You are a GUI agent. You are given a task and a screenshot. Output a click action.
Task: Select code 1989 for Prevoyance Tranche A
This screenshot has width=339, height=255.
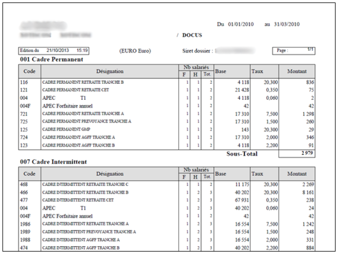pos(25,232)
